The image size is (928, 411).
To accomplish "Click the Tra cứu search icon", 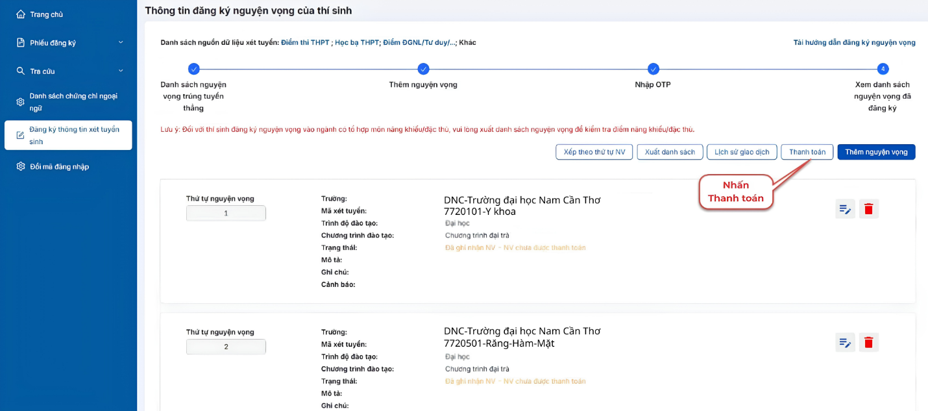I will [x=21, y=71].
